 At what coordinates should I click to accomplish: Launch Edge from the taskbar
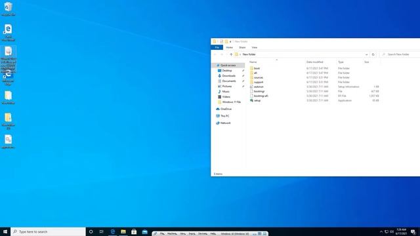point(112,231)
